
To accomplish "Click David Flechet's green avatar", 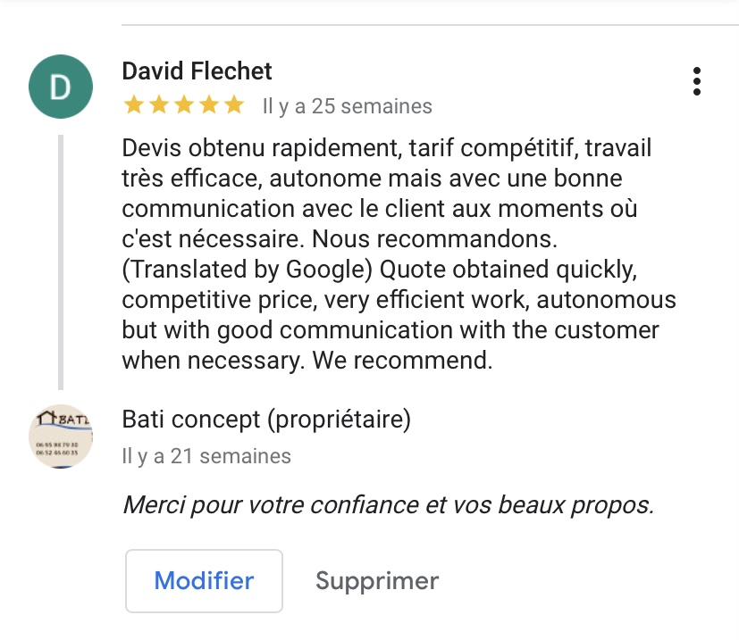I will tap(61, 87).
